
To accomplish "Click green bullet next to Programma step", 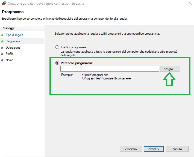I will 2,42.
